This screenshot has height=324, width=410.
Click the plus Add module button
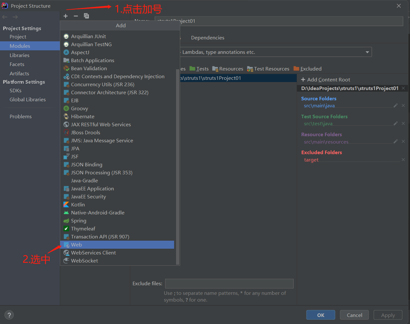[x=66, y=16]
